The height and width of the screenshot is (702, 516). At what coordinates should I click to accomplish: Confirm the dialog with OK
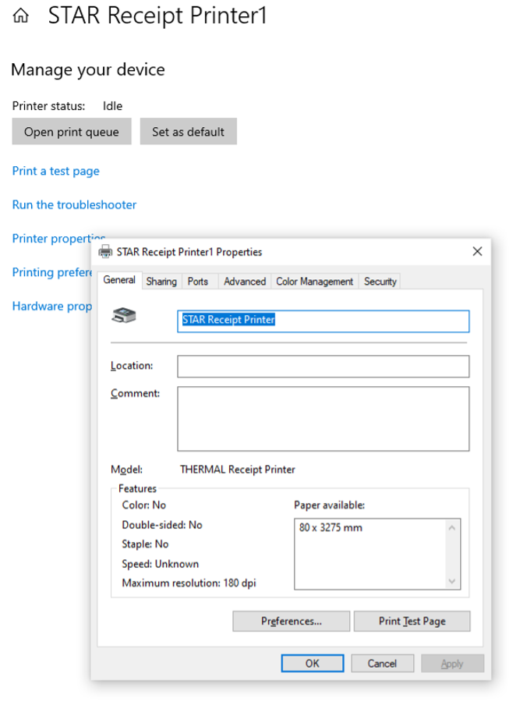[x=312, y=664]
